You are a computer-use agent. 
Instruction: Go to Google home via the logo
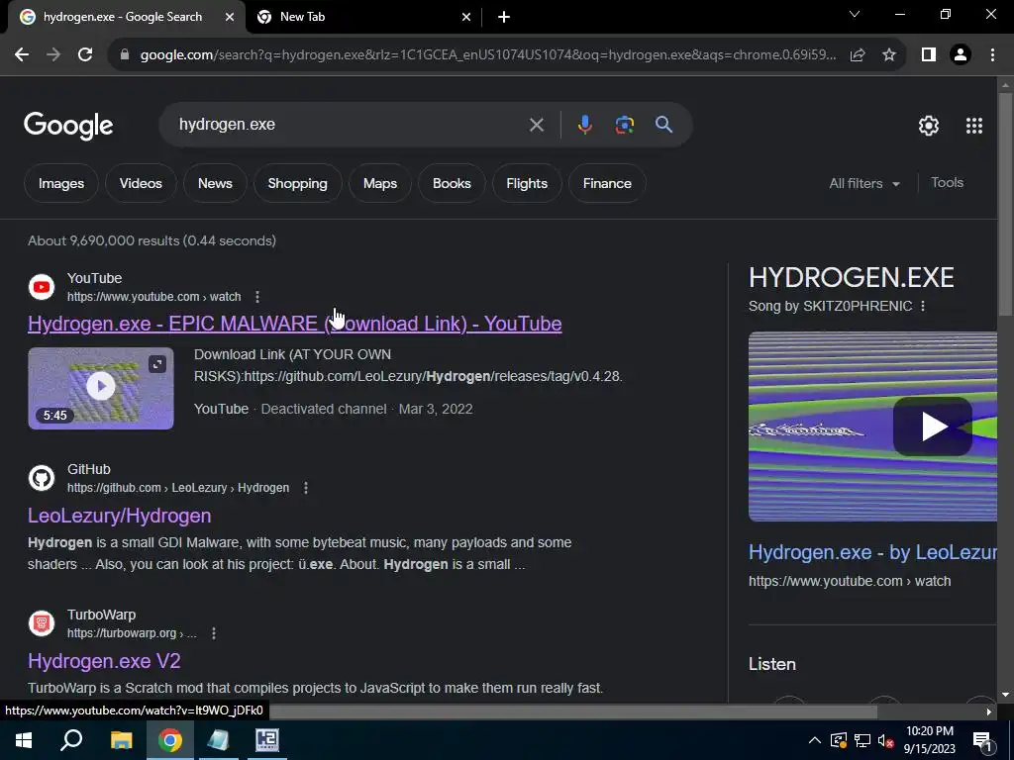tap(68, 126)
